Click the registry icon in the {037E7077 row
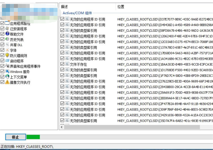This screenshot has width=213, height=150. 67,19
